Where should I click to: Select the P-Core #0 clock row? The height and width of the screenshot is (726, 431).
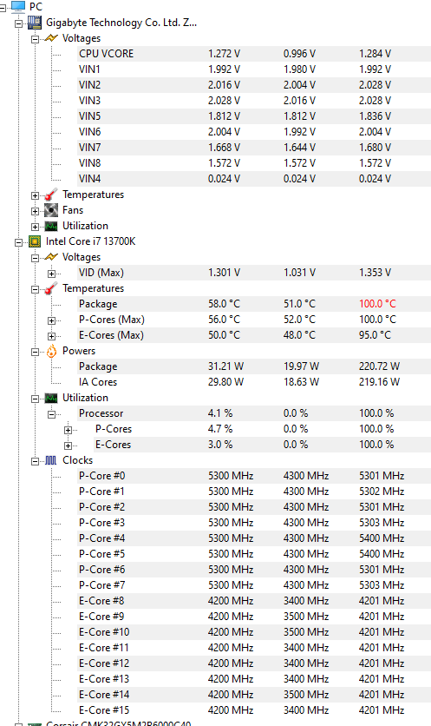tap(254, 476)
